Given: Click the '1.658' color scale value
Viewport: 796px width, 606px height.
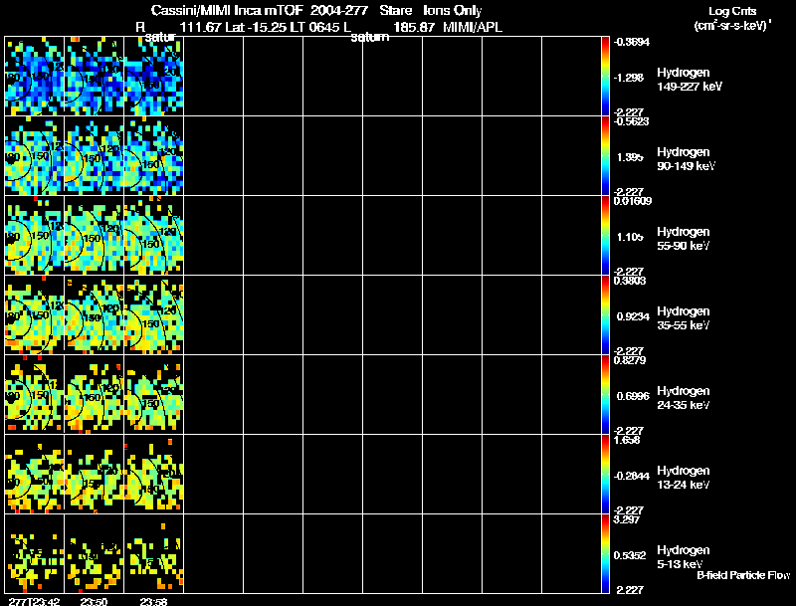Looking at the screenshot, I should tap(627, 440).
